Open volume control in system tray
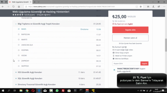Image resolution: width=167 pixels, height=93 pixels. 141,91
